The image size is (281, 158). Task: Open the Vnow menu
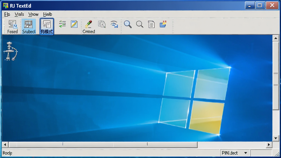pyautogui.click(x=33, y=14)
